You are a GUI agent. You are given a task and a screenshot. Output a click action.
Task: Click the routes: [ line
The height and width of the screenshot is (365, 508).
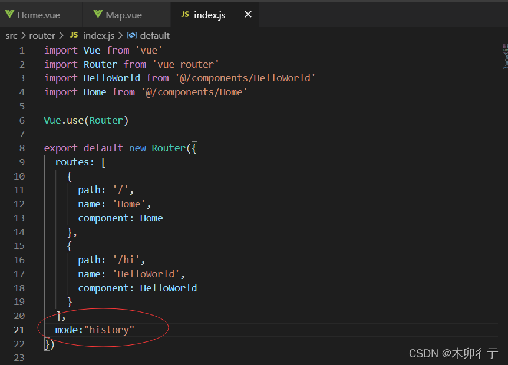[80, 162]
